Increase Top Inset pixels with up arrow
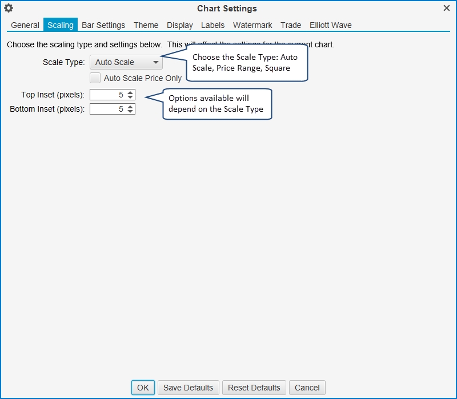The image size is (457, 399). pos(130,92)
